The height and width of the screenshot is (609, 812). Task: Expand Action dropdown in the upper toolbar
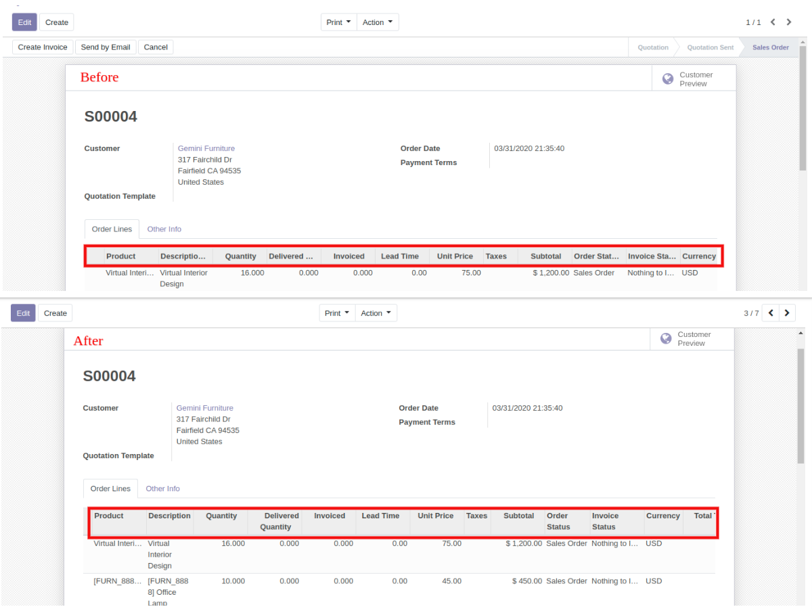click(x=377, y=22)
